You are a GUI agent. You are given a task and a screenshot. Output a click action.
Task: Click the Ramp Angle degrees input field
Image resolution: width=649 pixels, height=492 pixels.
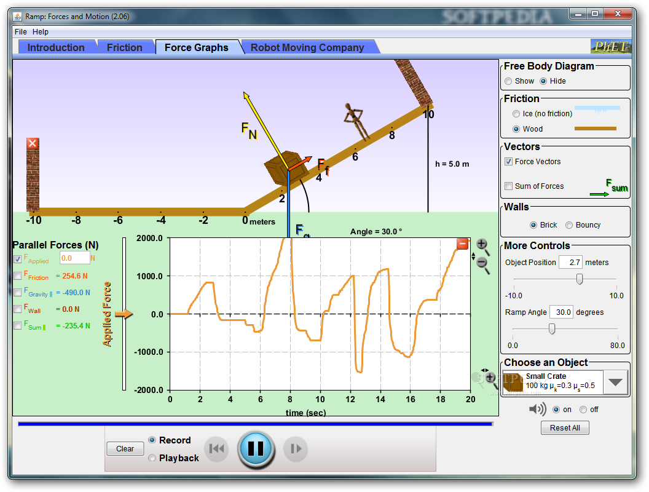pos(561,312)
